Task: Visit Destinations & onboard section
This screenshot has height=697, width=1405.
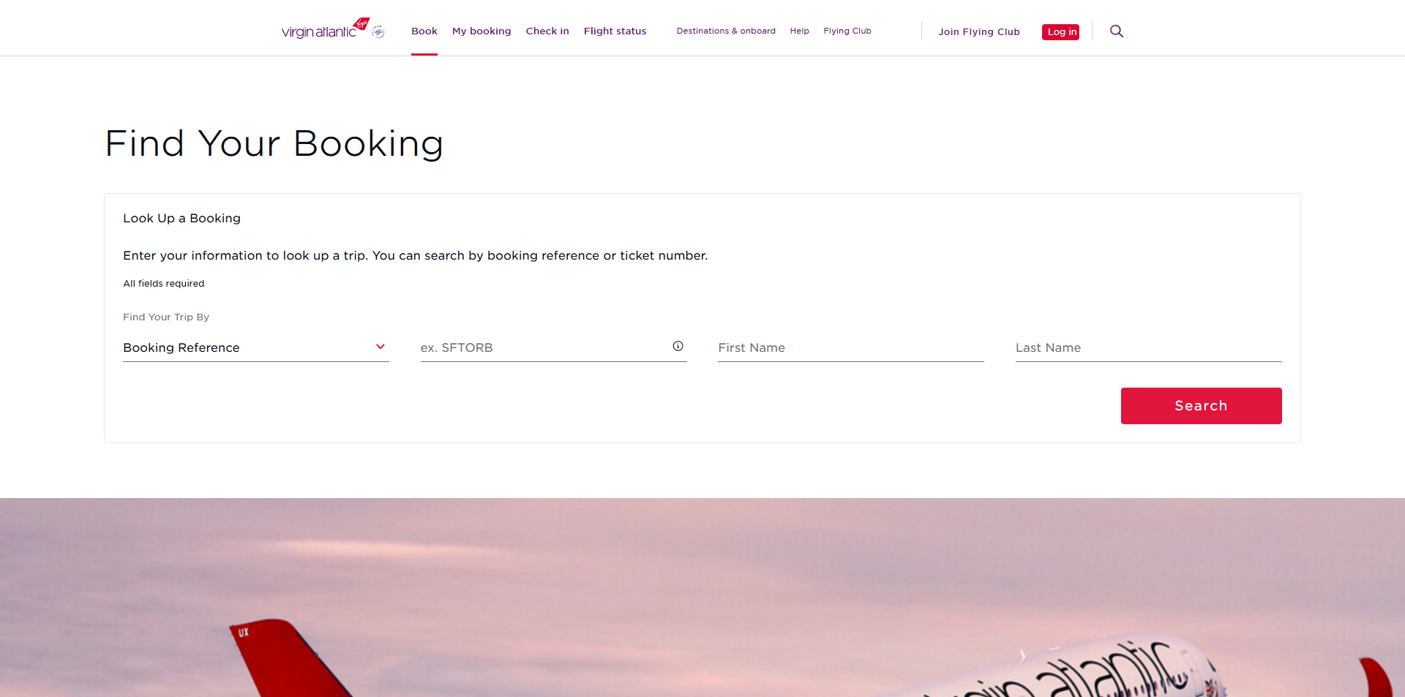Action: coord(725,31)
